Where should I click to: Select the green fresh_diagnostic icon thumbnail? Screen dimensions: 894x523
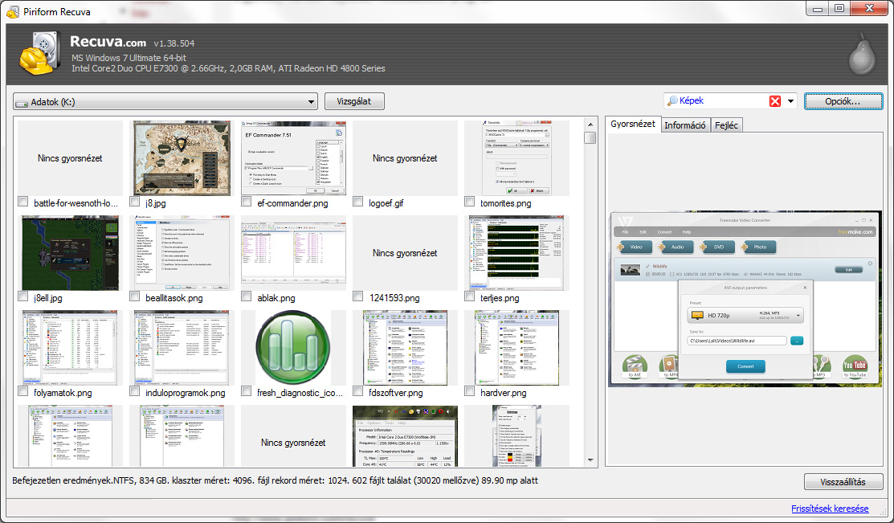click(293, 347)
